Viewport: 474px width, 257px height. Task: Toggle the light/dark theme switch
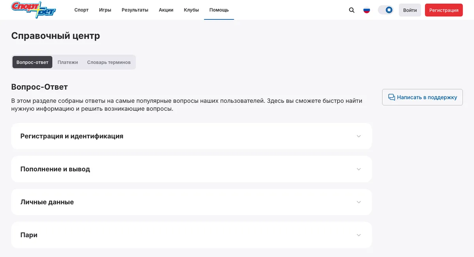point(386,10)
